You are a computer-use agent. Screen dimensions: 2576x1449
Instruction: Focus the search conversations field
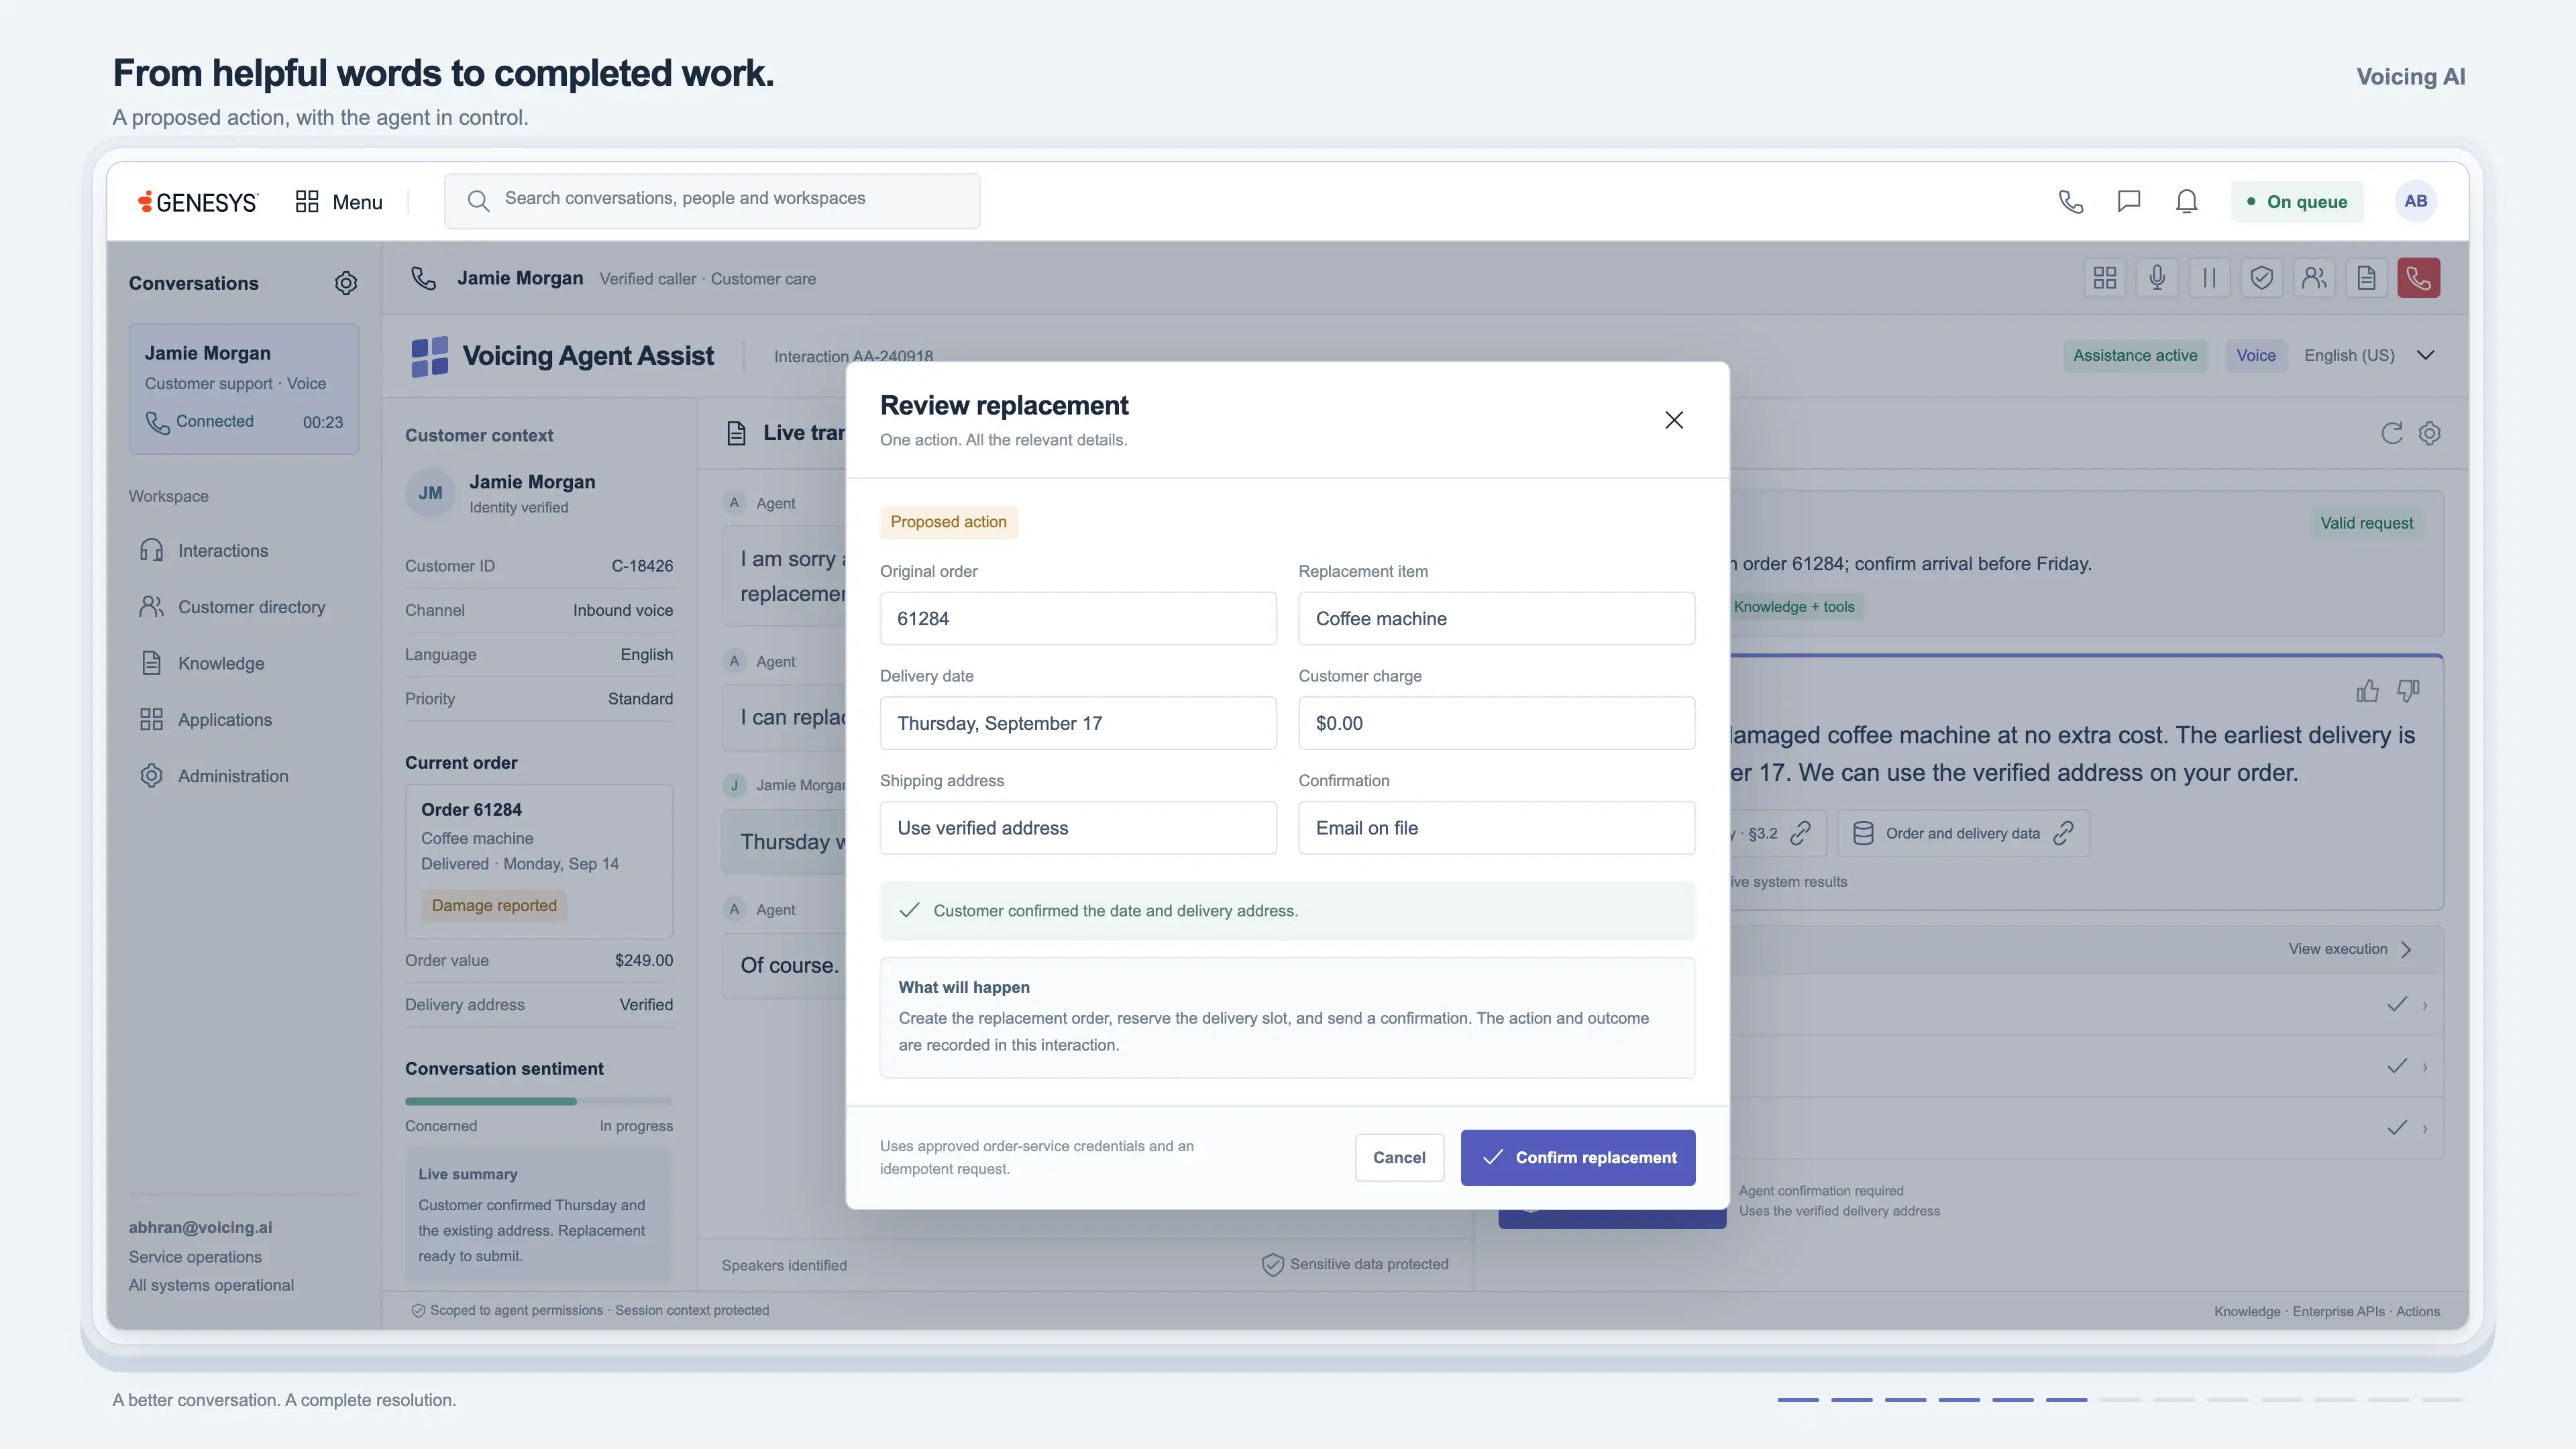712,200
